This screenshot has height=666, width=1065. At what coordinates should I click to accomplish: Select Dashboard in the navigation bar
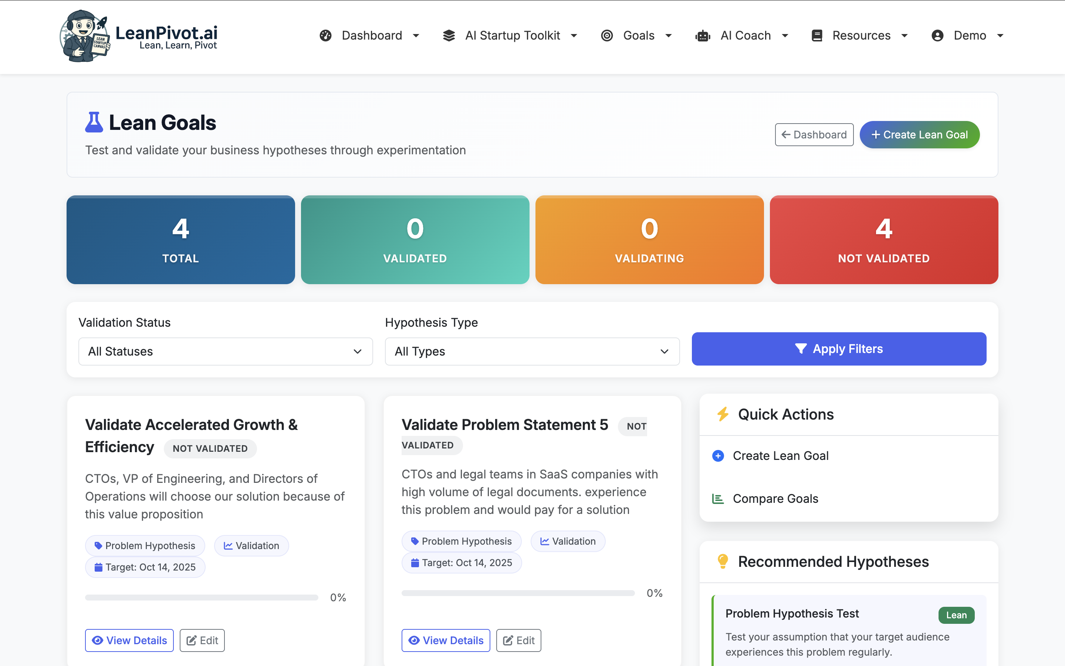372,35
